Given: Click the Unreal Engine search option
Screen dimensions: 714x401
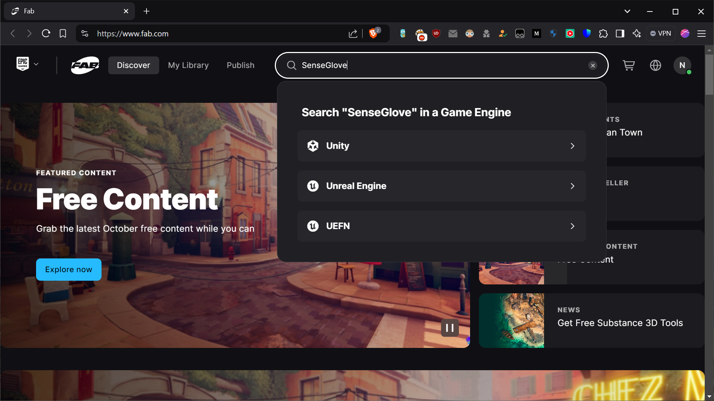Looking at the screenshot, I should (x=441, y=186).
